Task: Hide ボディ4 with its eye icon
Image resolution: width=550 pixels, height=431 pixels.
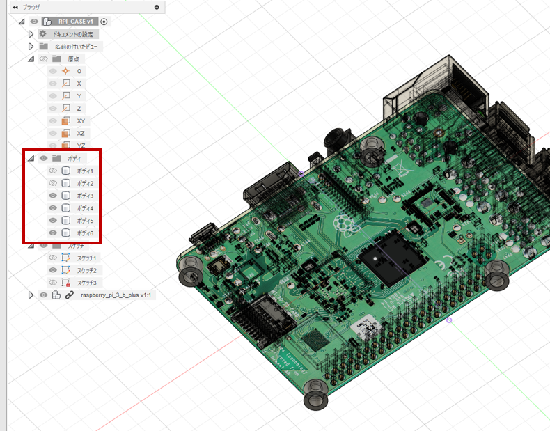Action: [53, 208]
